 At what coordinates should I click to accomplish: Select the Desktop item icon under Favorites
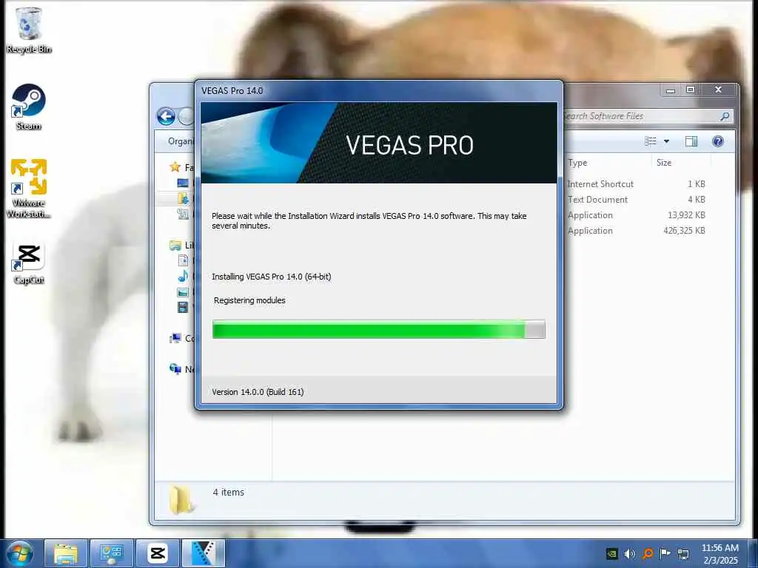[183, 183]
